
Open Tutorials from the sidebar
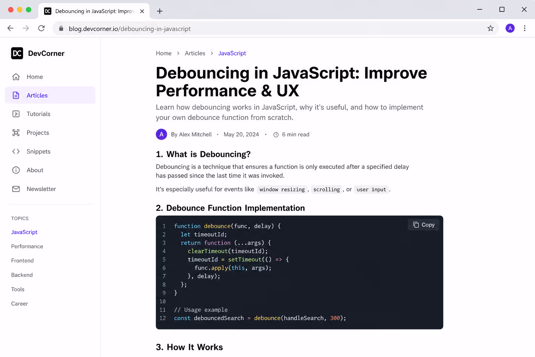[50, 114]
